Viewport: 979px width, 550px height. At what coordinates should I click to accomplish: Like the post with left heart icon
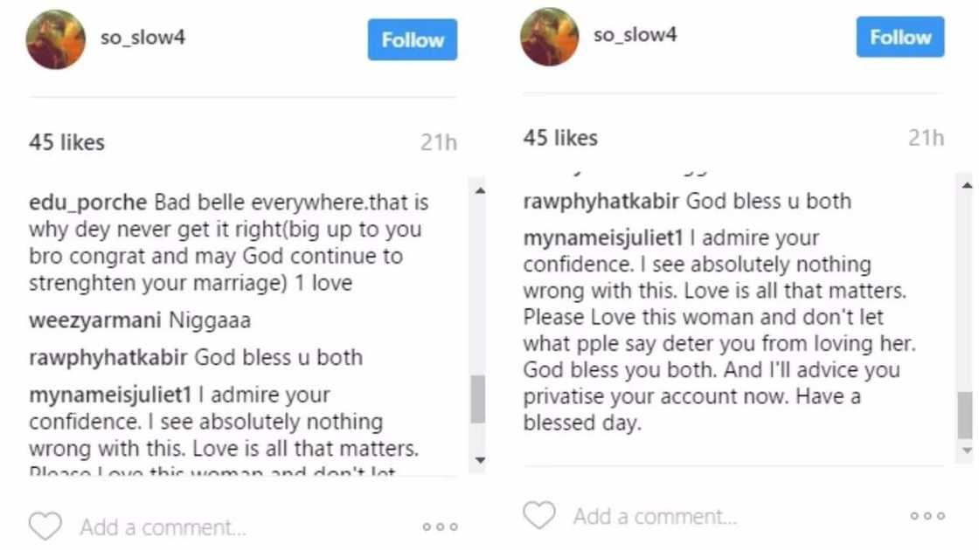[x=45, y=526]
